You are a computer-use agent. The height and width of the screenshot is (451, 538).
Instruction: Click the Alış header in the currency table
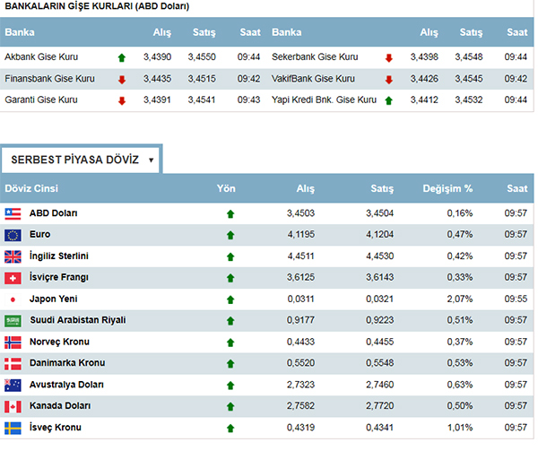click(x=306, y=189)
